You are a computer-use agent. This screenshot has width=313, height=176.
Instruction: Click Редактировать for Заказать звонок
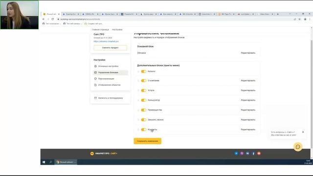click(x=248, y=120)
